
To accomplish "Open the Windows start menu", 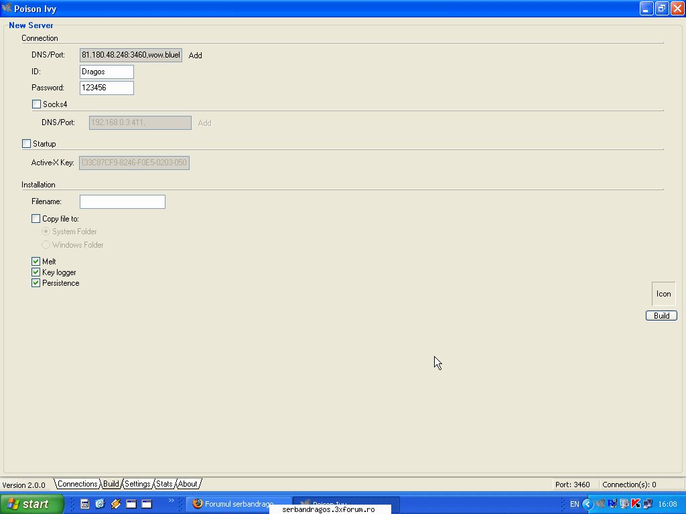I will click(x=31, y=504).
